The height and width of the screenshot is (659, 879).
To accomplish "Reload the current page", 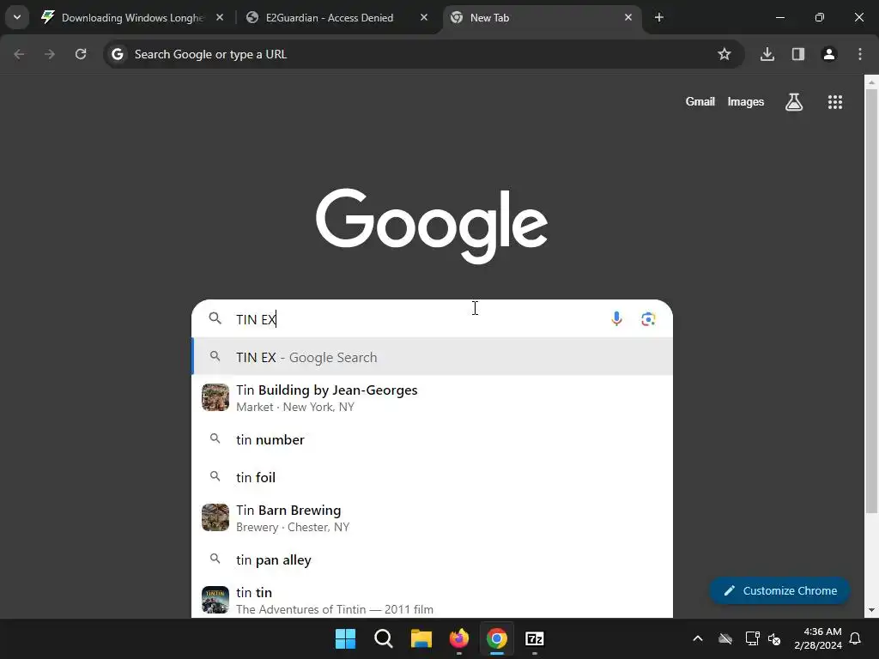I will [x=81, y=54].
